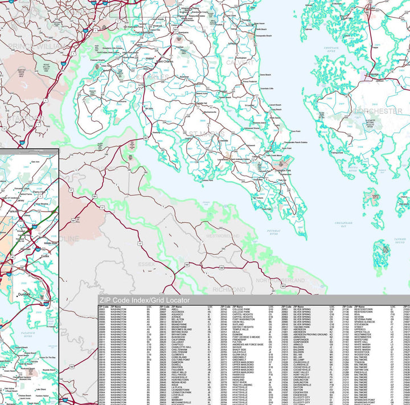410x405 pixels.
Task: Click the "DISTRICT HEIGHTS" ZIP index entry
Action: tap(243, 327)
